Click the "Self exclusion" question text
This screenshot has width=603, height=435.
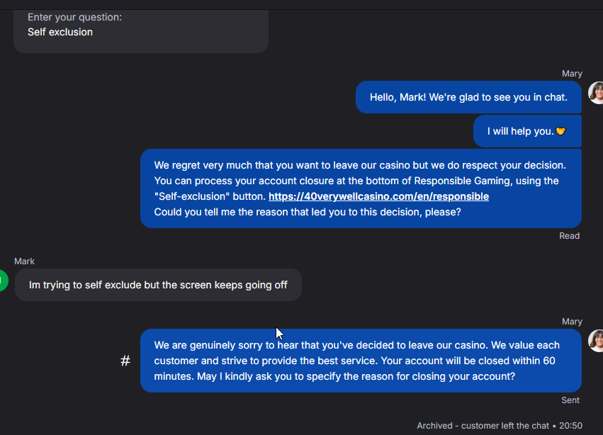[60, 32]
